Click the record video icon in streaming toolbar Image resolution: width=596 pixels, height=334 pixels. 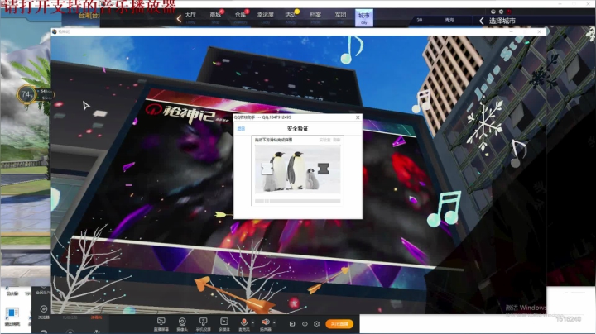pos(293,324)
